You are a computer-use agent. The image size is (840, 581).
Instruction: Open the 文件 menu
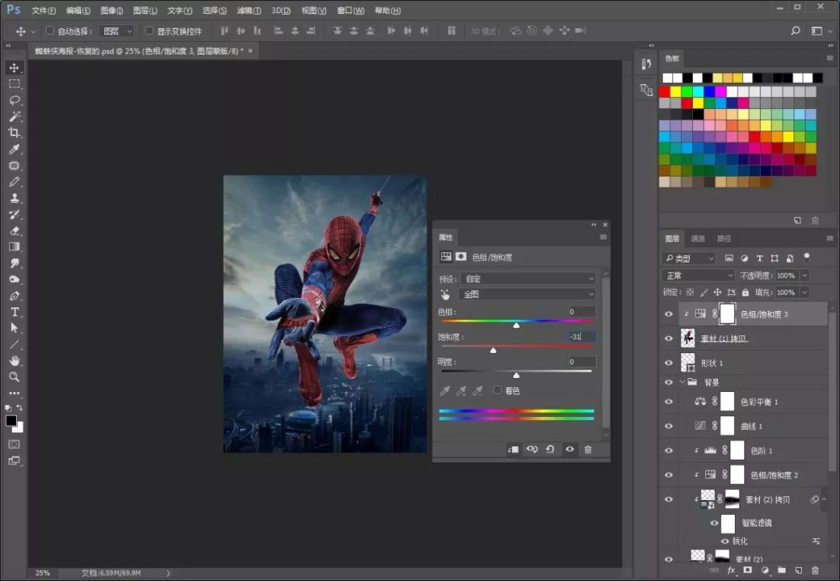coord(44,10)
